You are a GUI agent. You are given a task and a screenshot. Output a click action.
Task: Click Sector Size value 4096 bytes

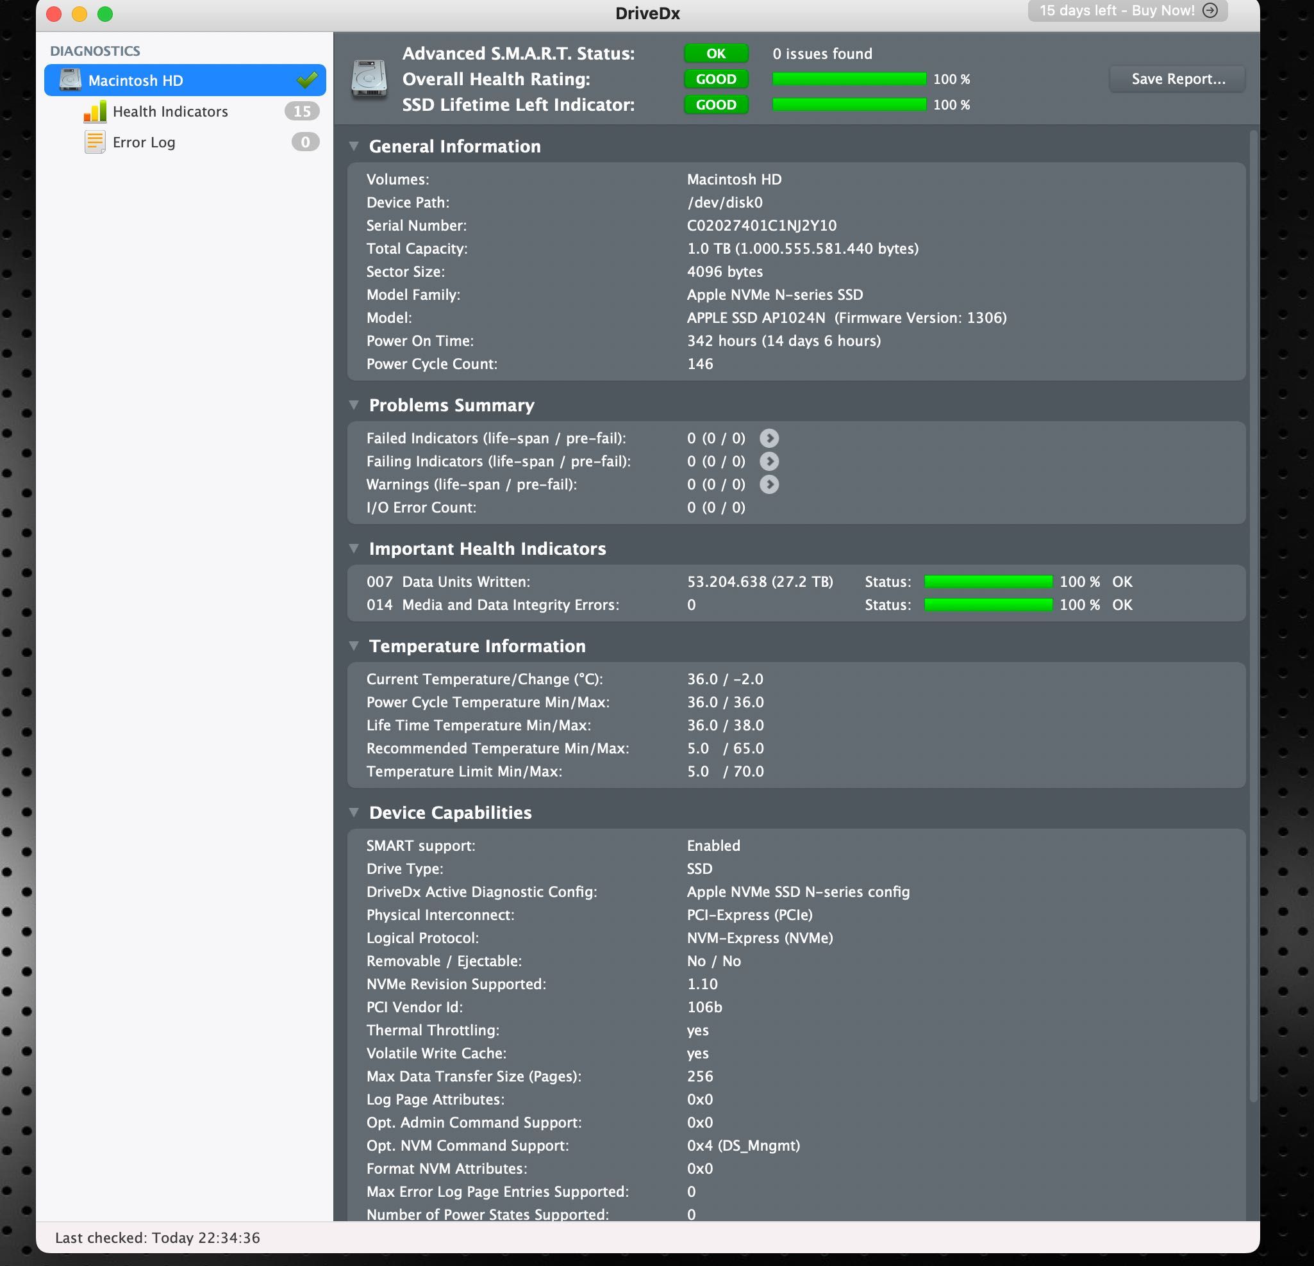coord(725,272)
